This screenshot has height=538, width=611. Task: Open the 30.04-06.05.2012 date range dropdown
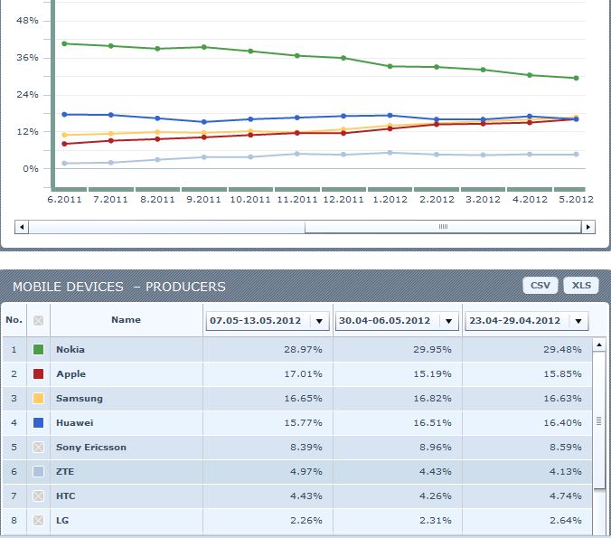click(x=449, y=321)
